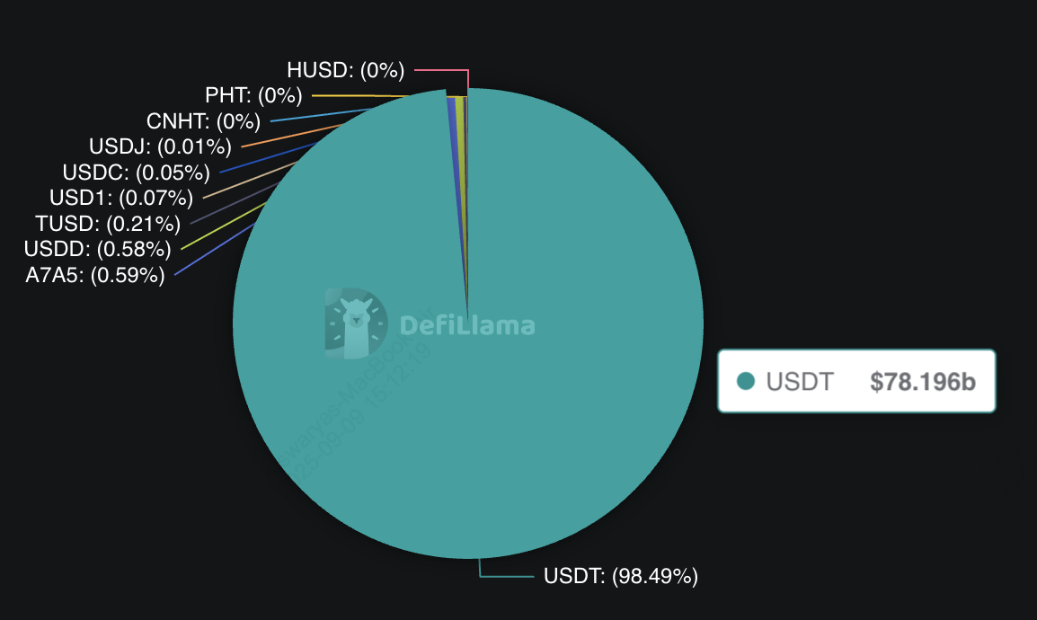Click the USDT name in the tooltip
Viewport: 1037px width, 620px height.
click(799, 381)
